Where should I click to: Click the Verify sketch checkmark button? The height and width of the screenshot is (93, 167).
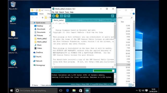tap(53, 16)
